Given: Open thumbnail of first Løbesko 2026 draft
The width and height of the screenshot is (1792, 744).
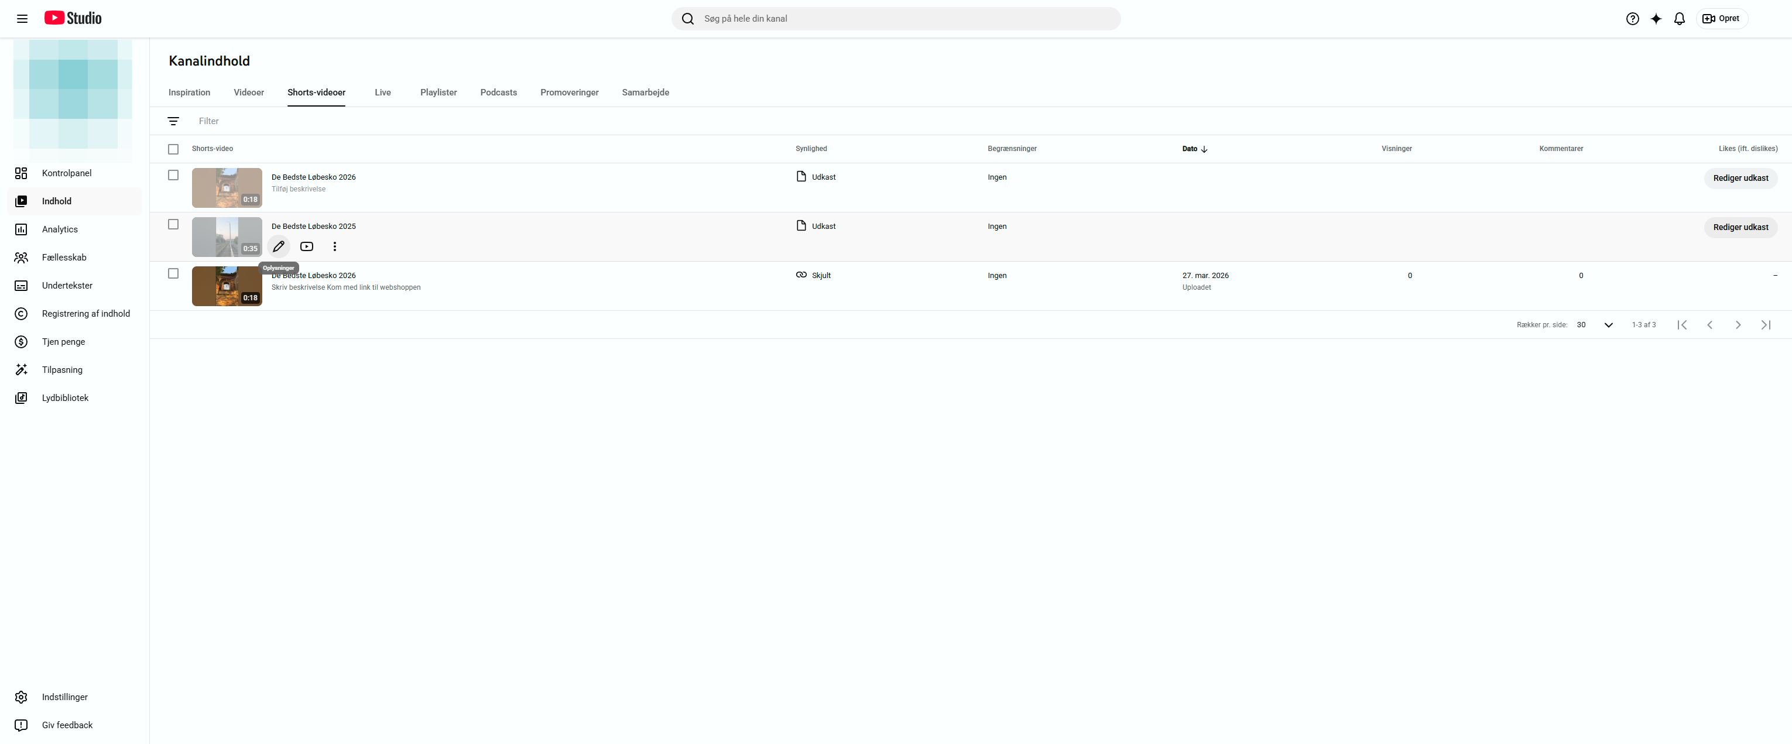Looking at the screenshot, I should (x=227, y=188).
